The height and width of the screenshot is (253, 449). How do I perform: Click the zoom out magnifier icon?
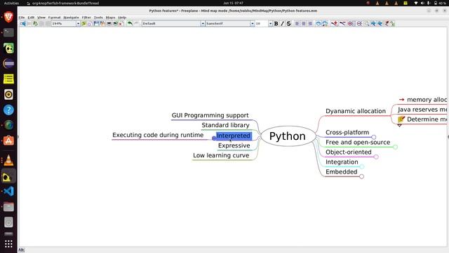point(359,23)
